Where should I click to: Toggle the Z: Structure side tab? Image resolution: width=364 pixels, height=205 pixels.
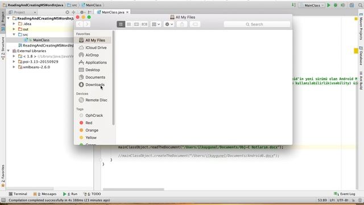pos(3,48)
